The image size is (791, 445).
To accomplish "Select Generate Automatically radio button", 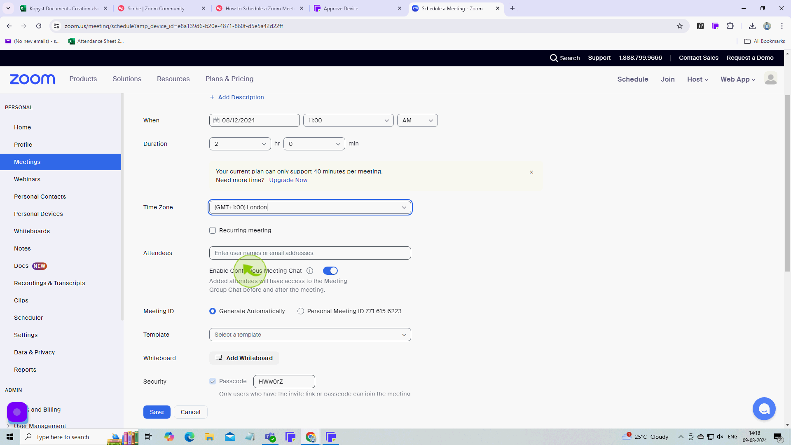I will (x=213, y=311).
